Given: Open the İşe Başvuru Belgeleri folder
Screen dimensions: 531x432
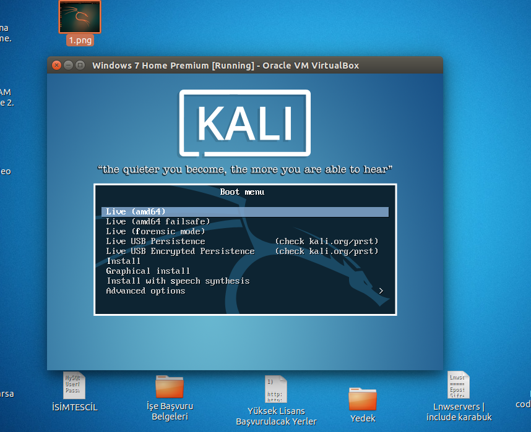Looking at the screenshot, I should pos(170,386).
